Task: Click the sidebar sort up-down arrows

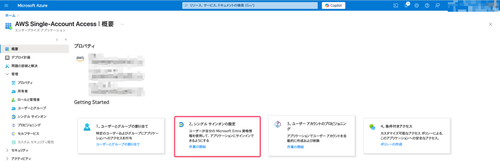Action: click(x=57, y=40)
